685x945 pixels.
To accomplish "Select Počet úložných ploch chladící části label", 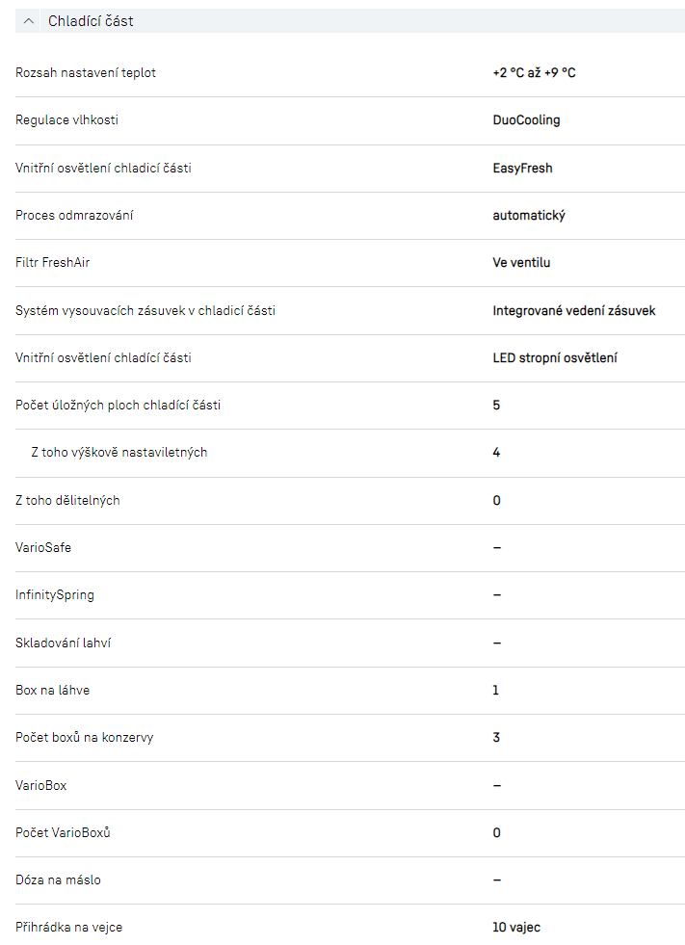I will tap(118, 406).
